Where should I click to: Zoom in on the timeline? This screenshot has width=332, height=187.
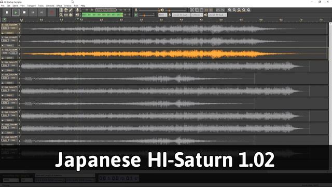coord(230,10)
